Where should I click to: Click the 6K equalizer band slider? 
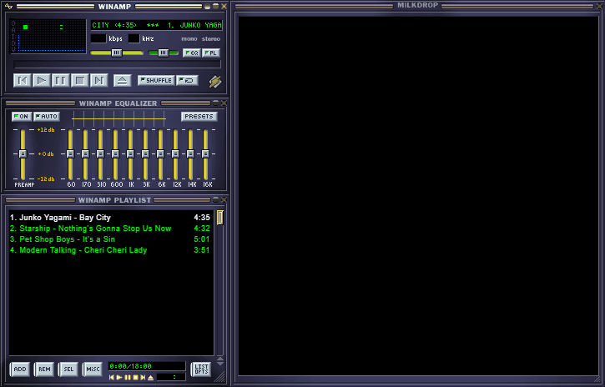pyautogui.click(x=160, y=154)
